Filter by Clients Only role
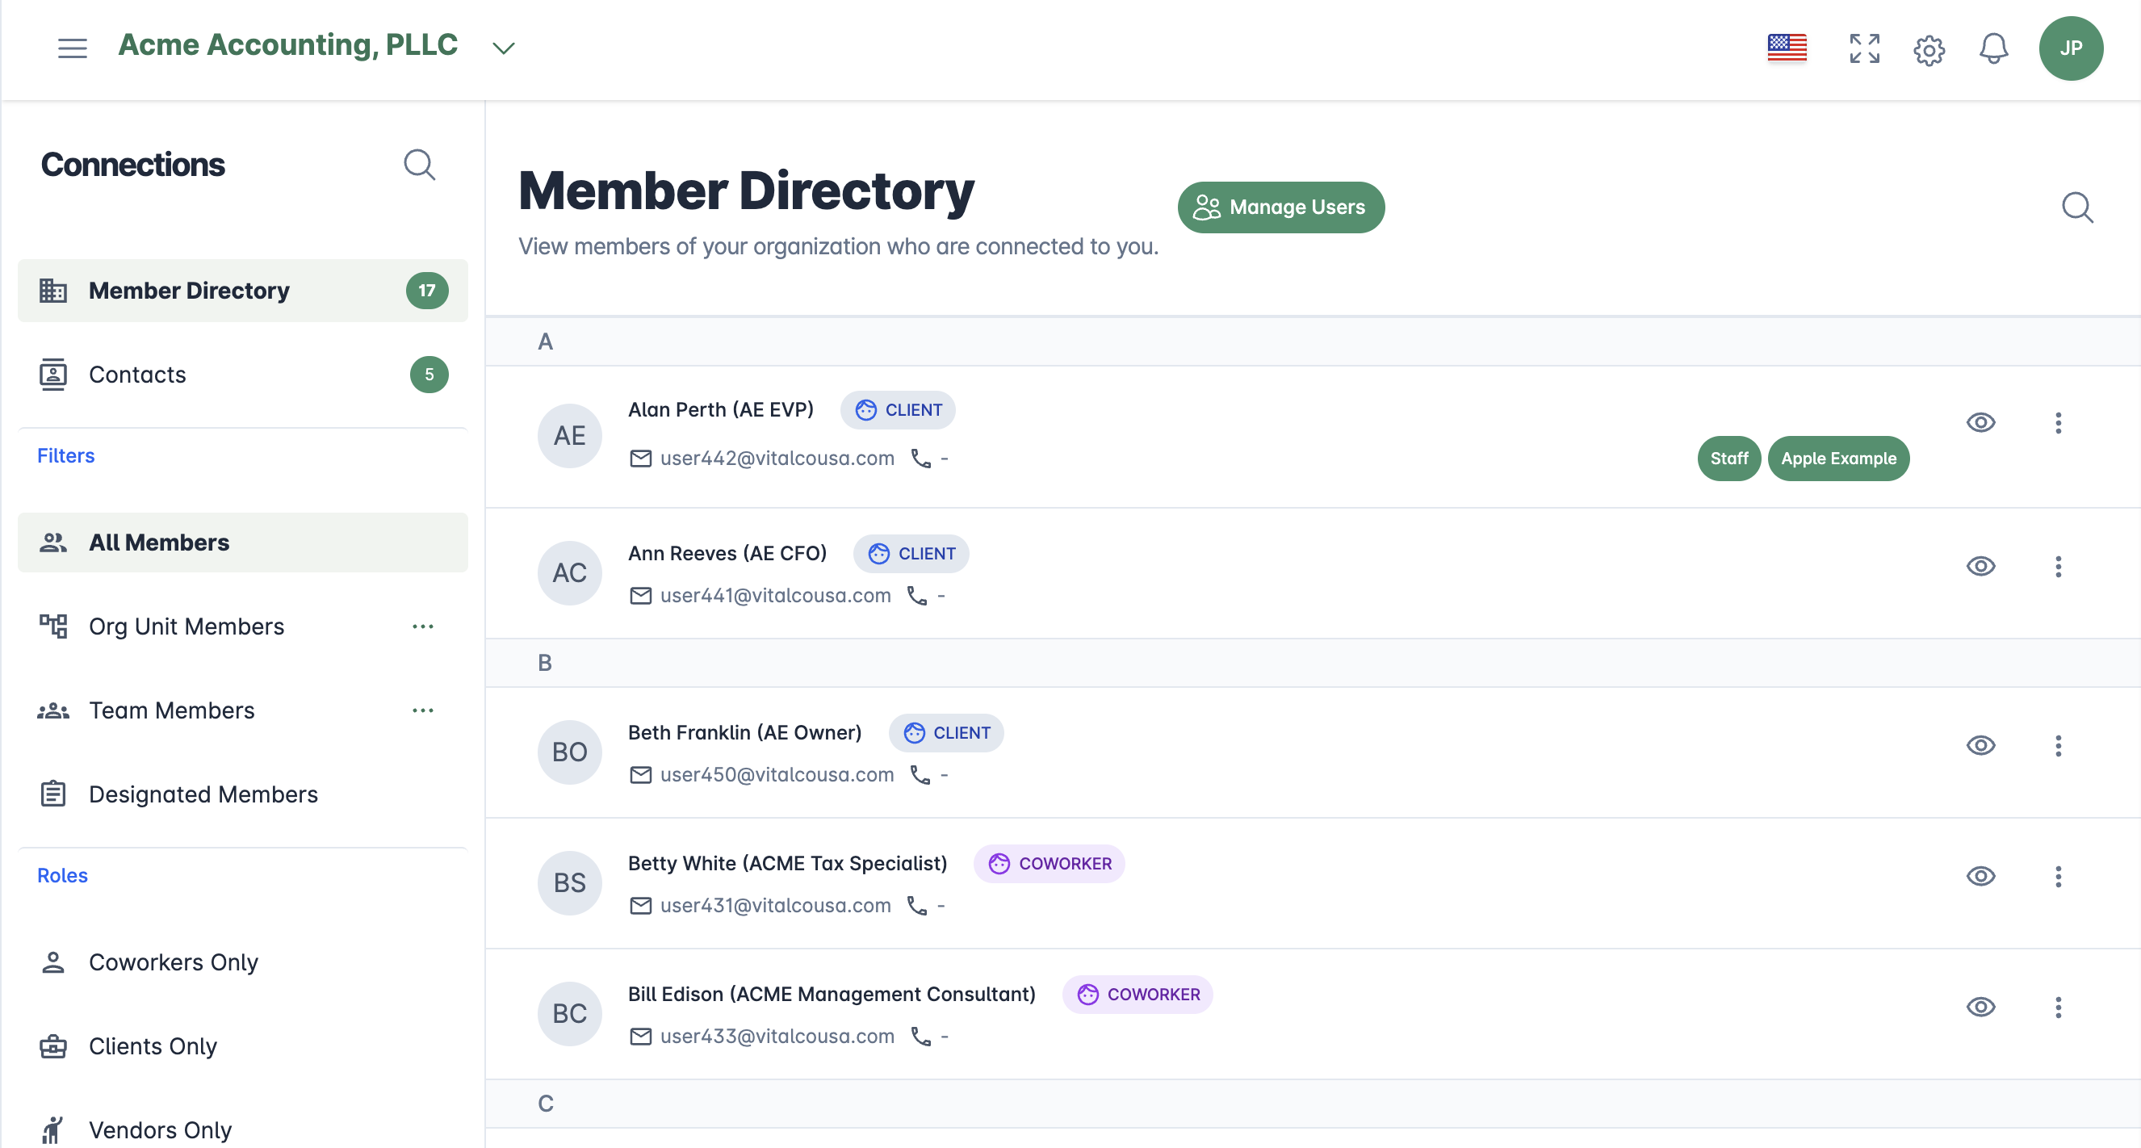 click(152, 1045)
